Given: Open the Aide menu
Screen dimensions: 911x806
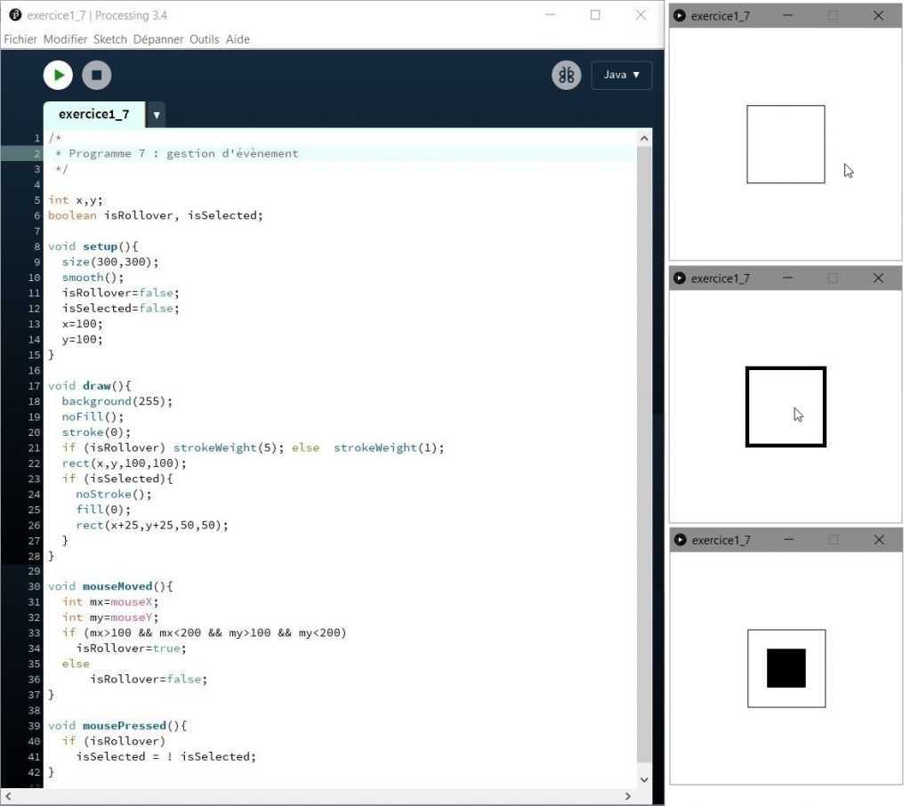Looking at the screenshot, I should pos(238,39).
